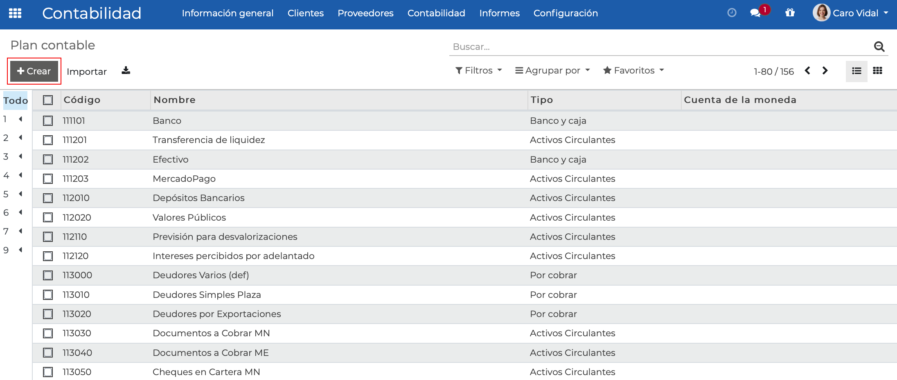Viewport: 897px width, 380px height.
Task: Switch to kanban view using the grid icon
Action: pos(878,71)
